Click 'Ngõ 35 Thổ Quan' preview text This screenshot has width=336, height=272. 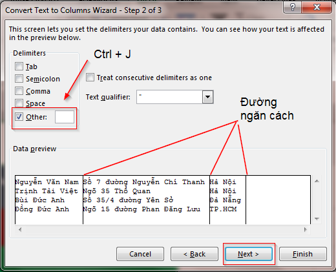pyautogui.click(x=117, y=191)
